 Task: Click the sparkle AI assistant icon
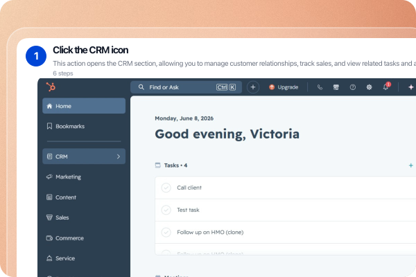(411, 87)
